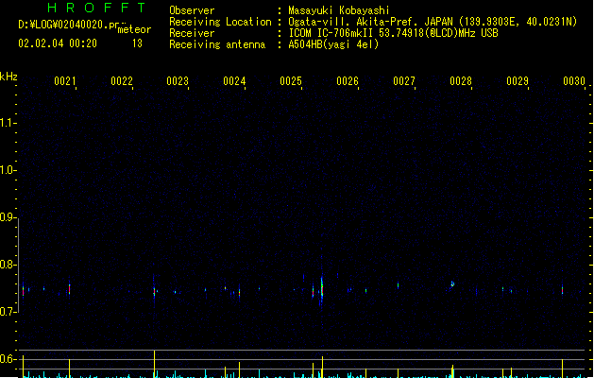Click the 0.7 kHz frequency label
The image size is (594, 378).
click(x=8, y=312)
